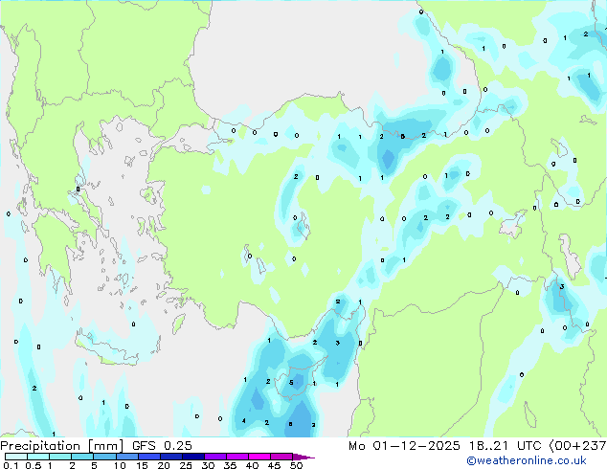Click the '10' legend scale label
This screenshot has height=469, width=607.
120,465
